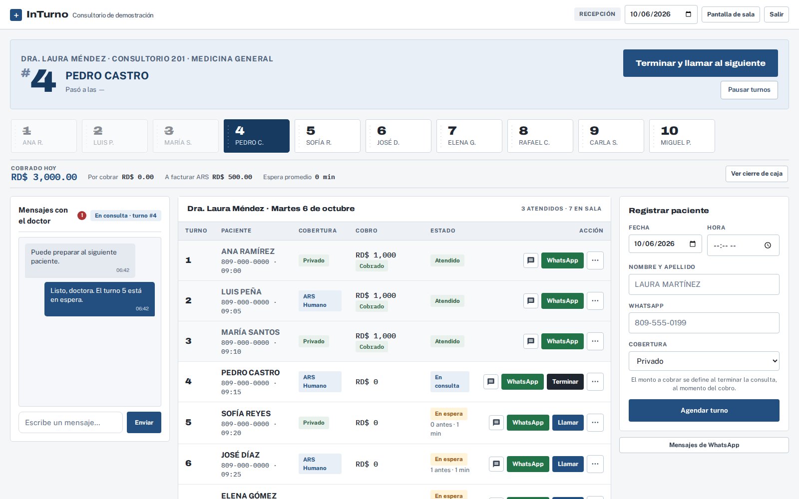Call Sofía Reyes with Llamar
Image resolution: width=799 pixels, height=499 pixels.
click(568, 422)
